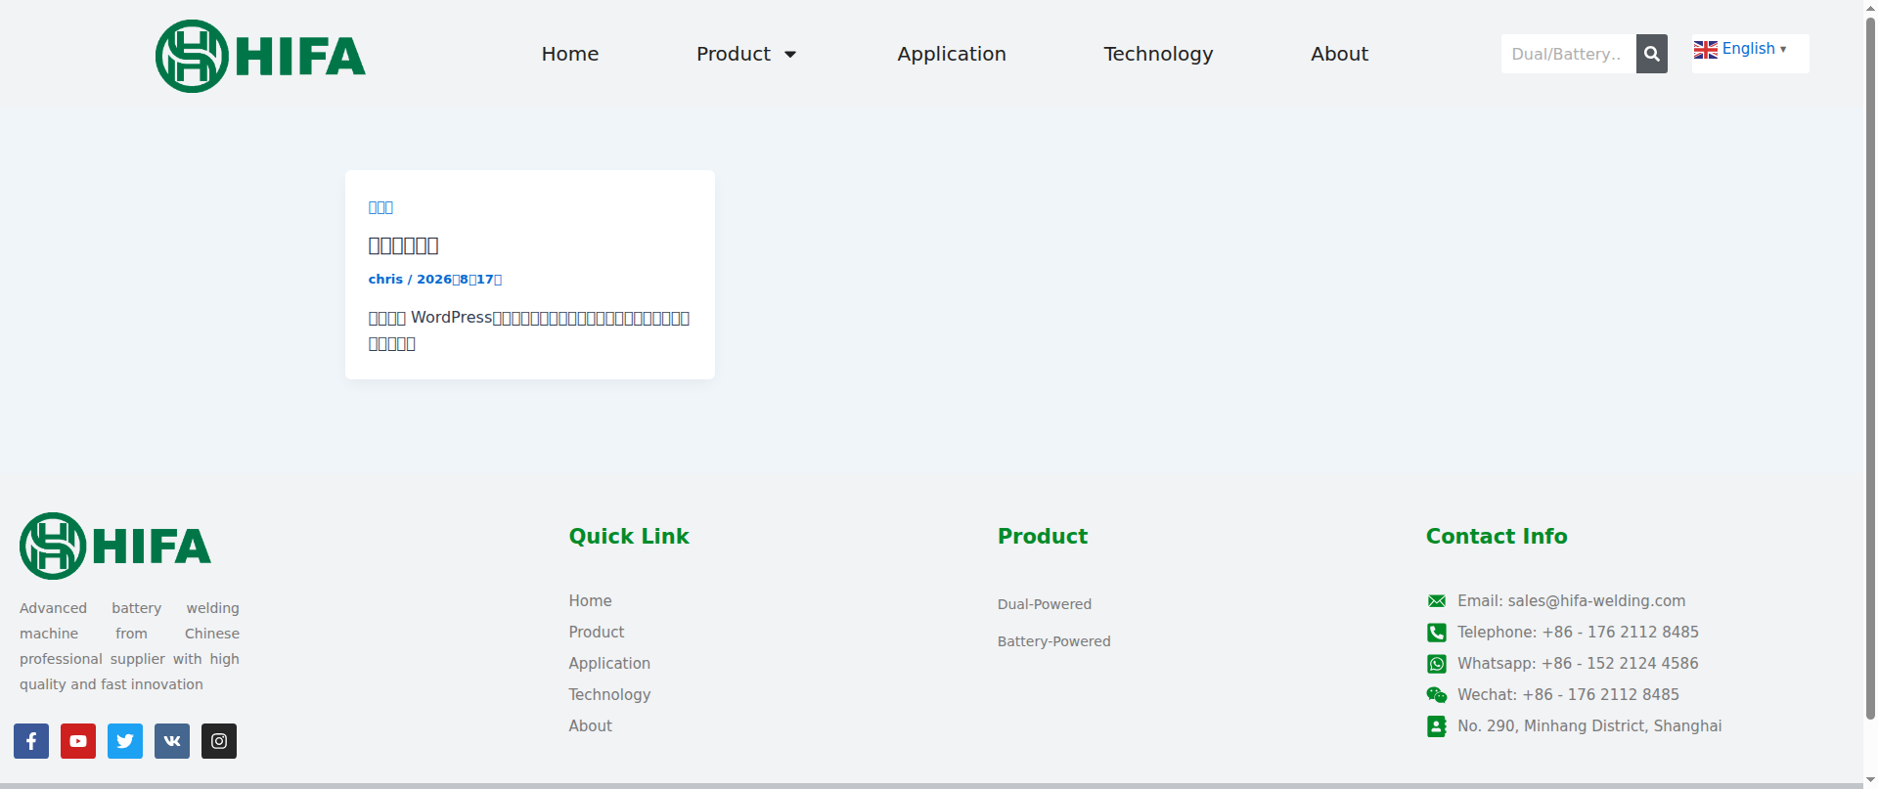This screenshot has width=1878, height=789.
Task: Click About under Quick Link
Action: [590, 725]
